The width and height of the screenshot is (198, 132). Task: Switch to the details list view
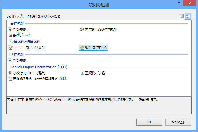click(x=181, y=16)
